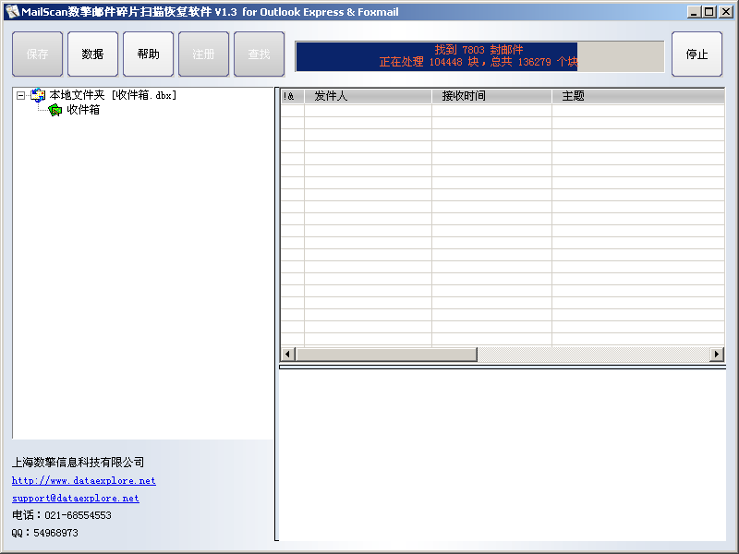Click the 上海数擎信息科技有限公司 company name

[78, 463]
